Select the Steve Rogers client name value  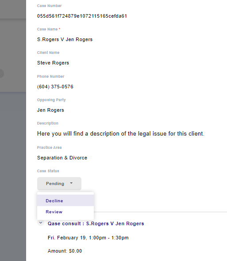(53, 63)
